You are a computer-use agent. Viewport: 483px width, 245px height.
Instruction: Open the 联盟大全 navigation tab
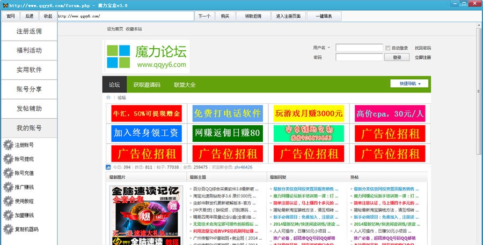click(x=185, y=85)
